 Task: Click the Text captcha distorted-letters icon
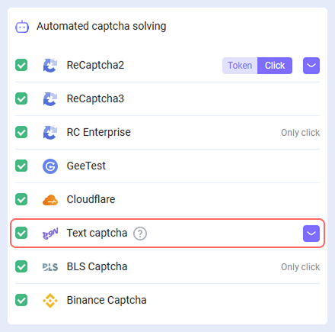(x=50, y=234)
